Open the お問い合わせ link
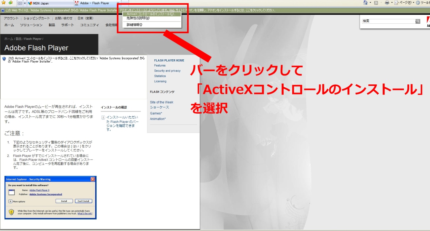This screenshot has width=430, height=231. coord(63,18)
